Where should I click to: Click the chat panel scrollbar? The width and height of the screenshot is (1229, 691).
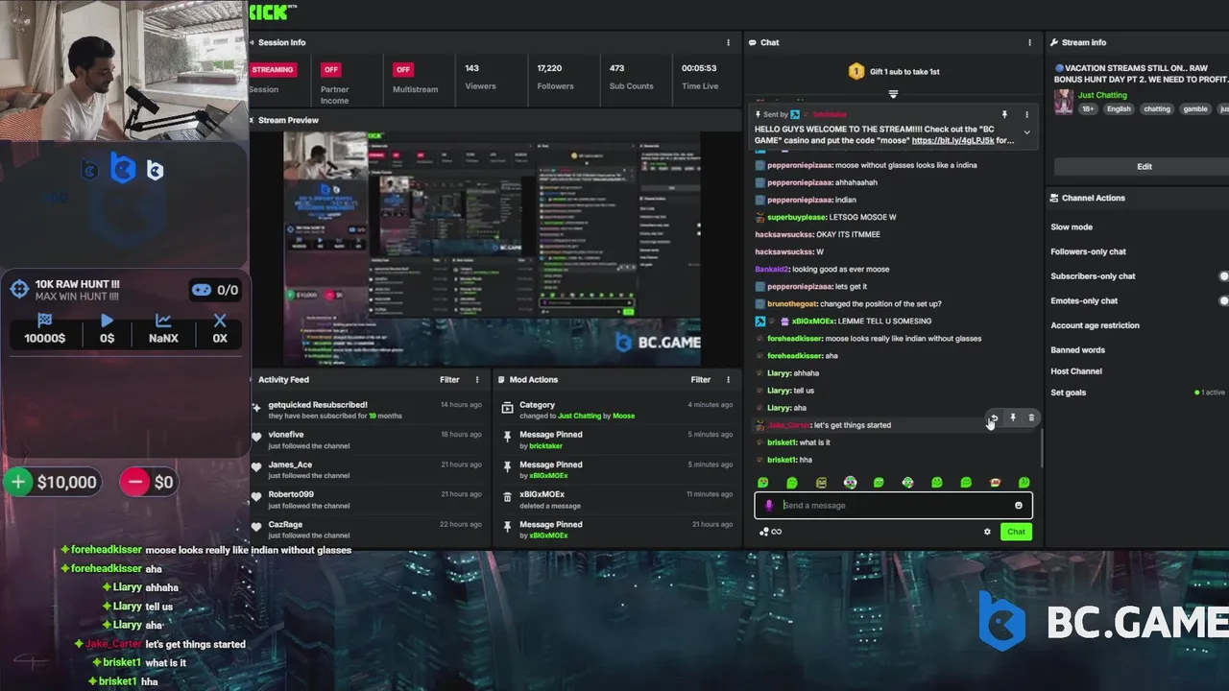tap(1041, 447)
